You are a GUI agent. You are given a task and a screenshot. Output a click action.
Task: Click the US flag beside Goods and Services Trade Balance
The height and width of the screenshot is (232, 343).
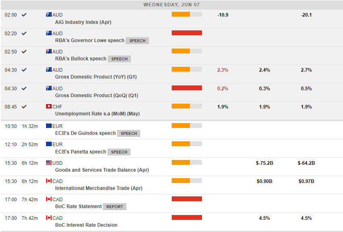coord(49,163)
